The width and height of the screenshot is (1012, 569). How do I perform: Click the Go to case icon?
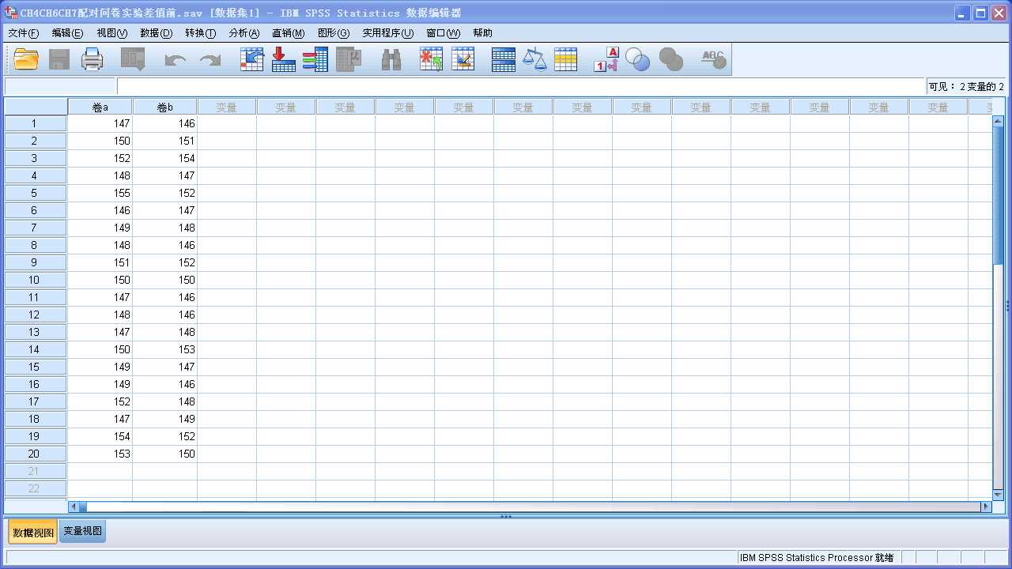pyautogui.click(x=251, y=59)
